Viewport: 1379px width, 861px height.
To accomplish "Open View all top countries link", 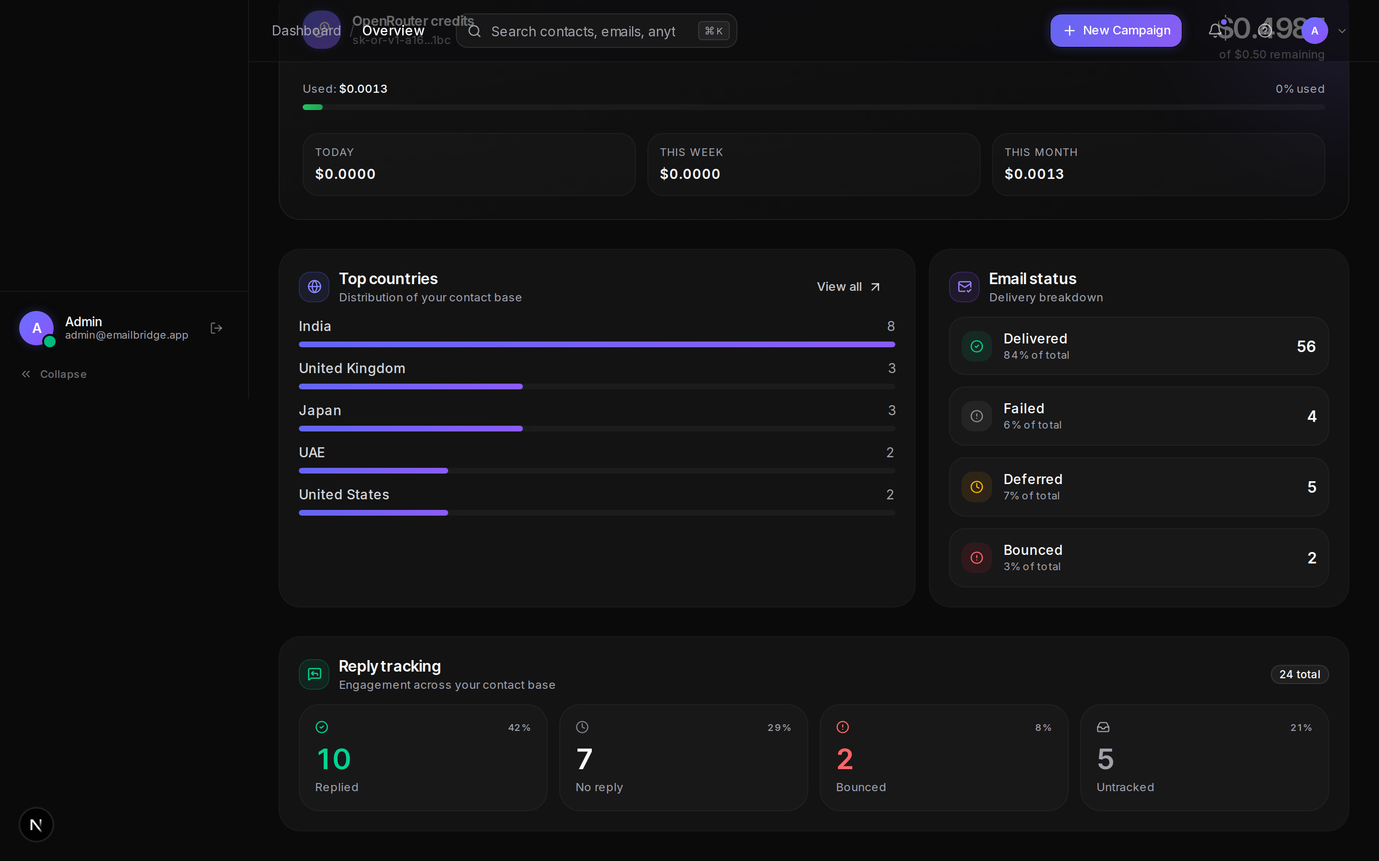I will (848, 287).
